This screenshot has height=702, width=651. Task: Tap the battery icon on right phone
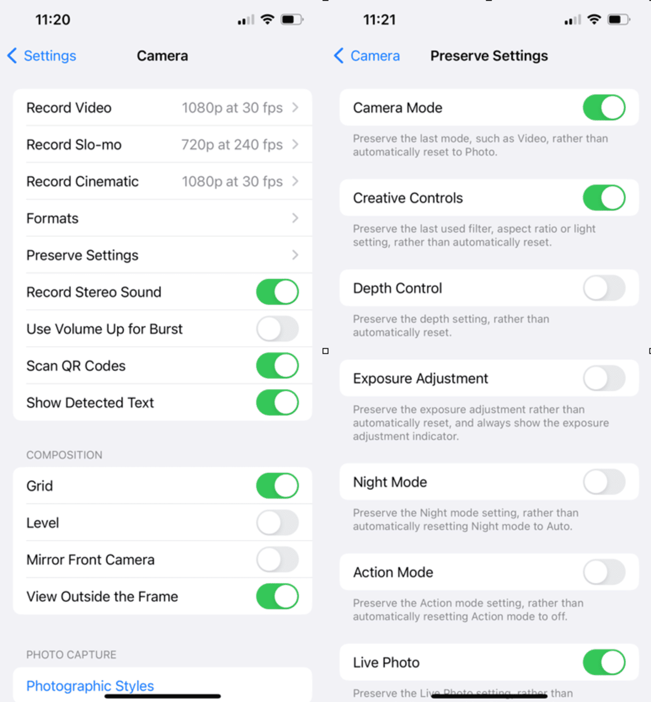click(x=619, y=20)
